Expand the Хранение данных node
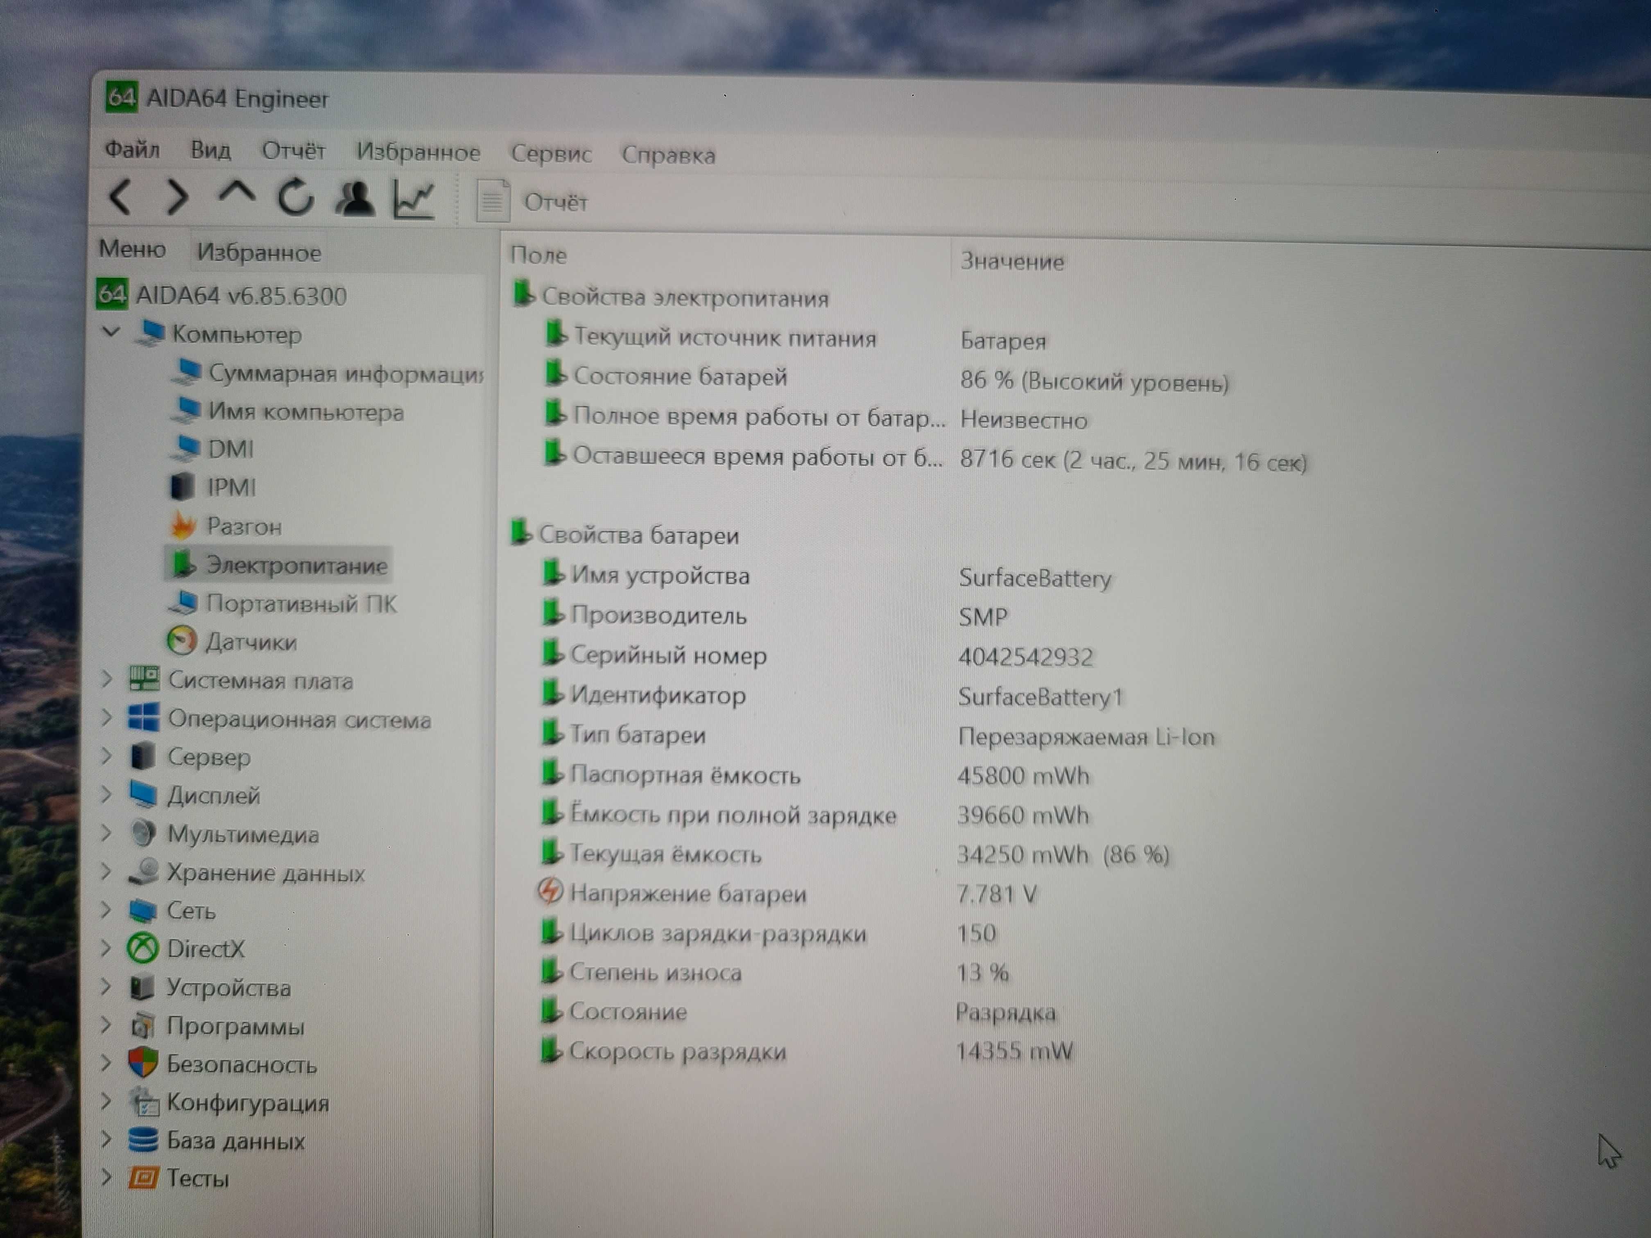Viewport: 1651px width, 1238px height. click(106, 871)
